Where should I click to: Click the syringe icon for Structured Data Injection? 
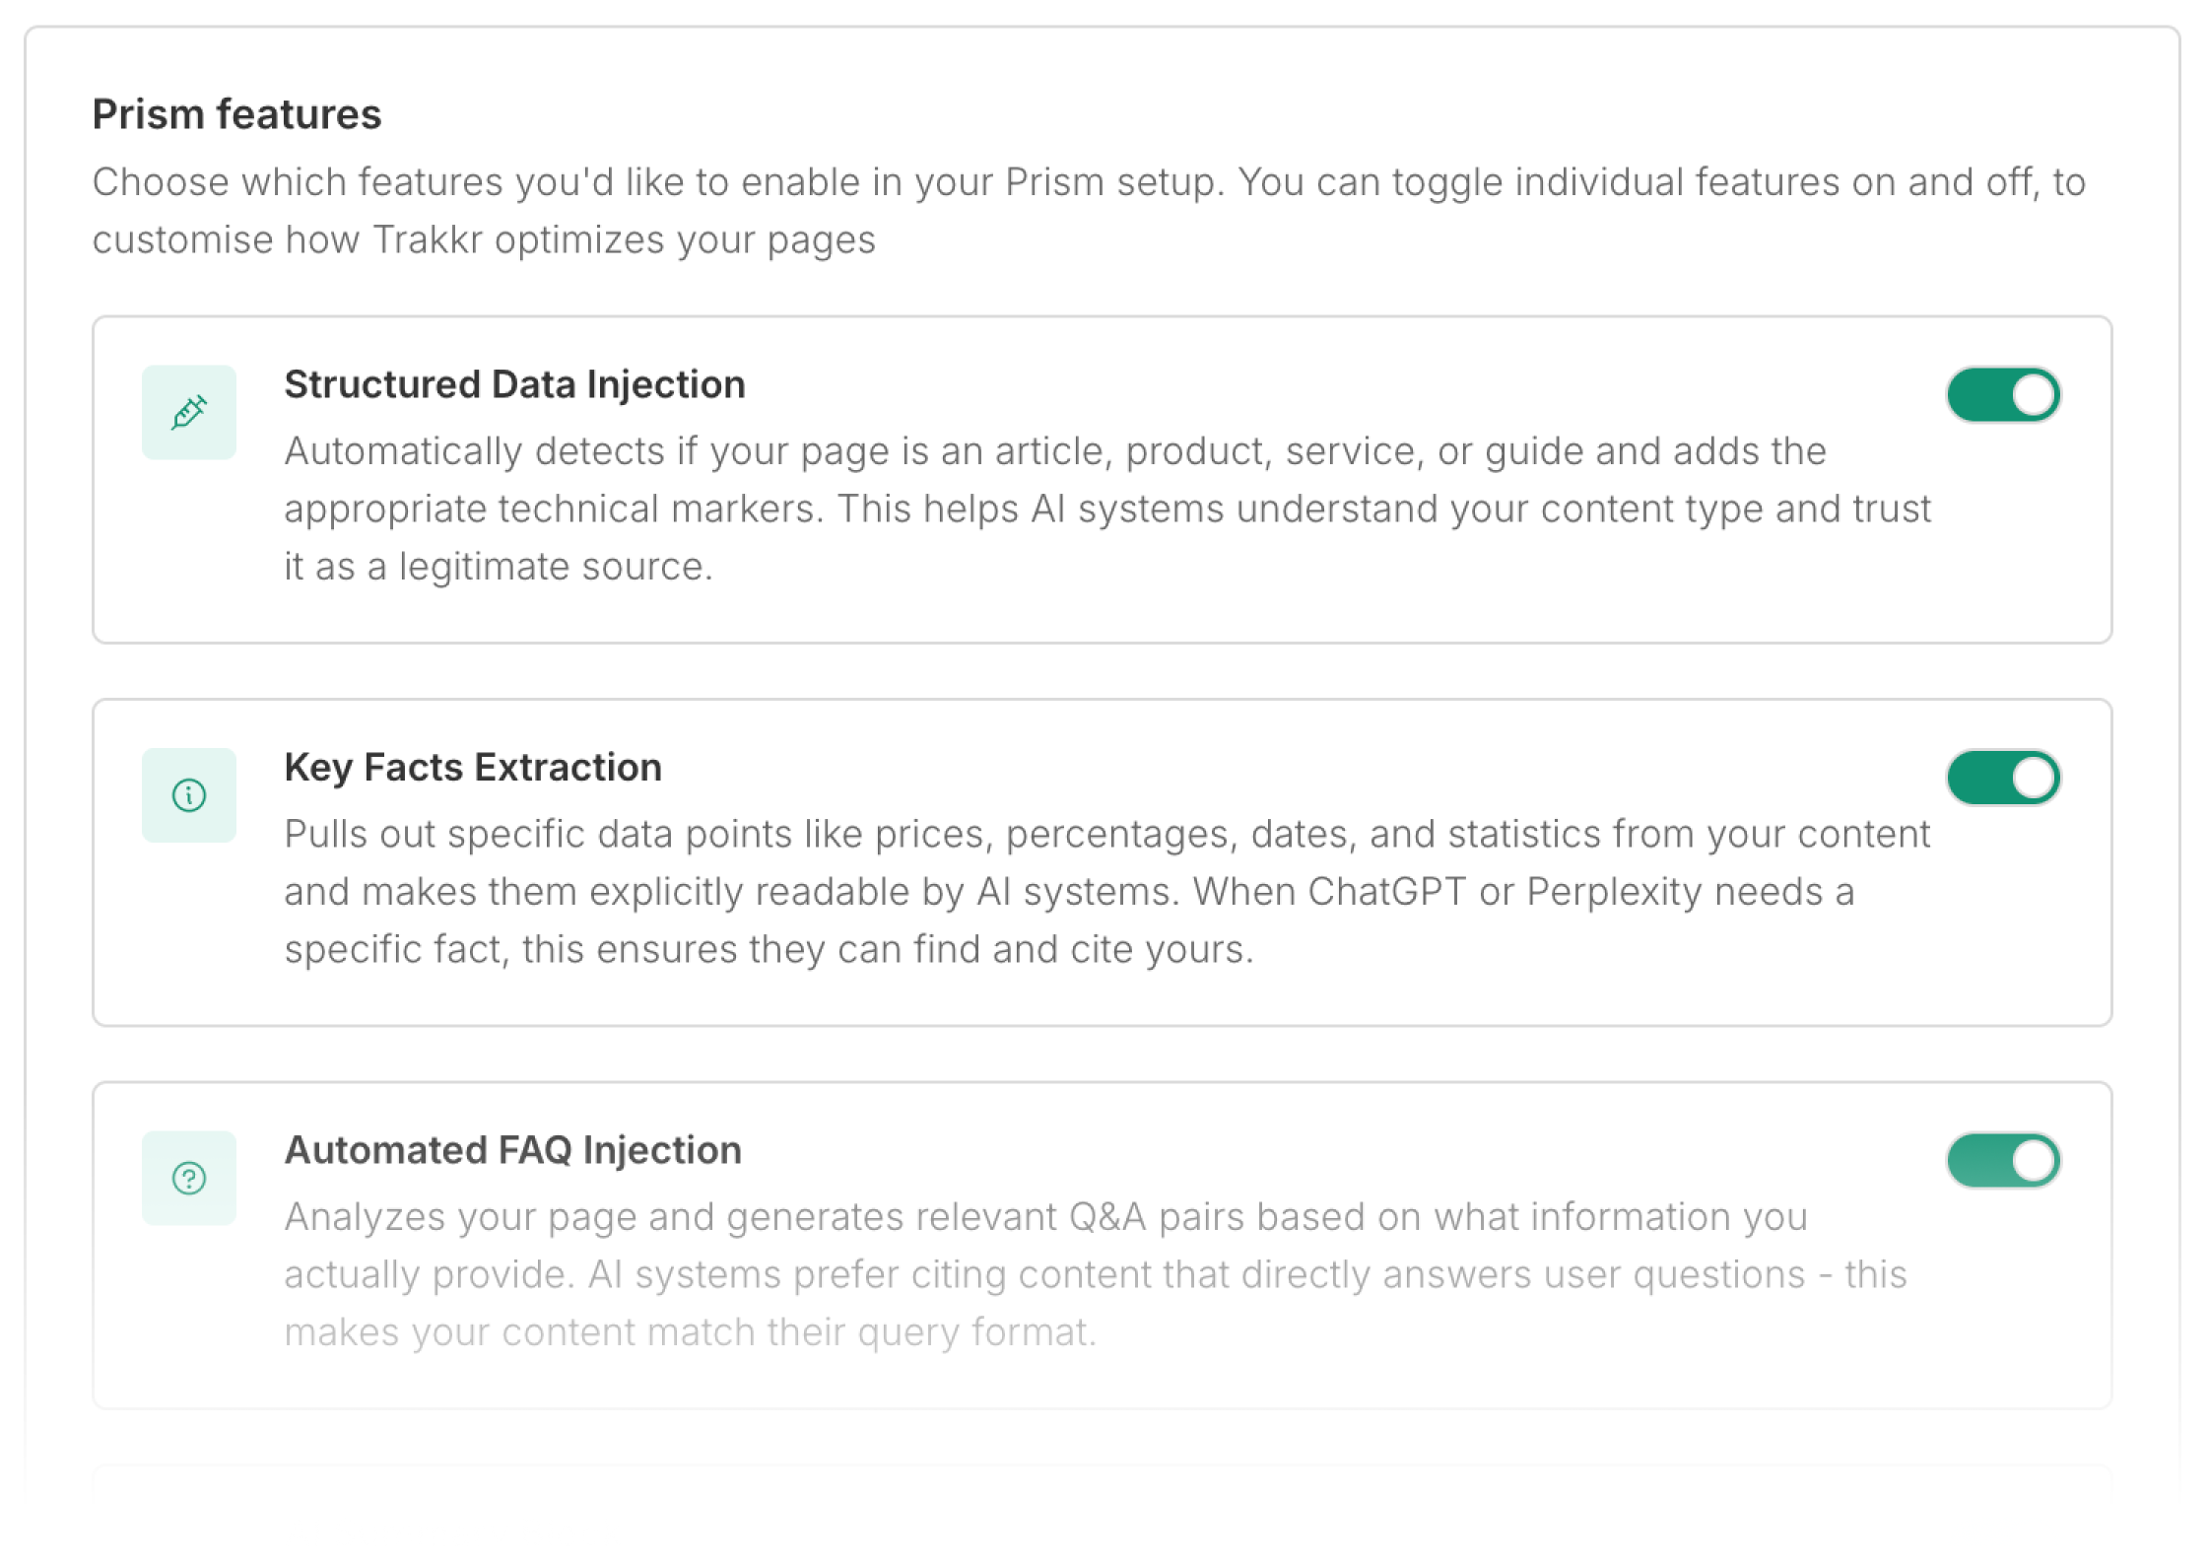click(x=188, y=412)
